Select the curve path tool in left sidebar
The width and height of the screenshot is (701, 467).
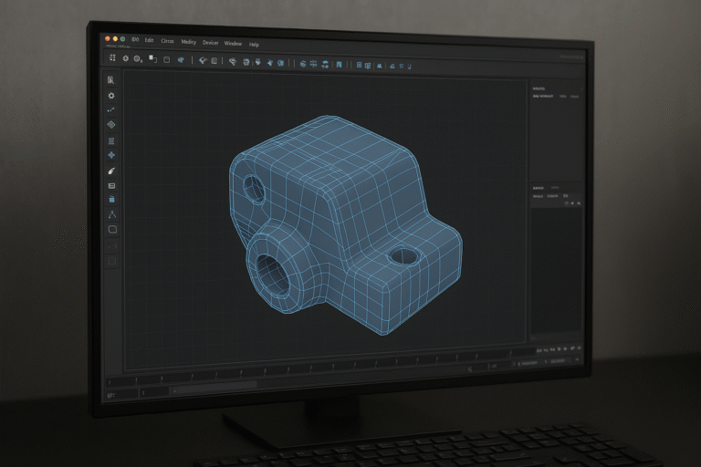[111, 110]
